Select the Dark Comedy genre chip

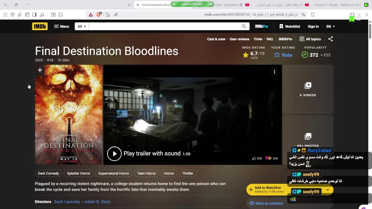pyautogui.click(x=49, y=173)
